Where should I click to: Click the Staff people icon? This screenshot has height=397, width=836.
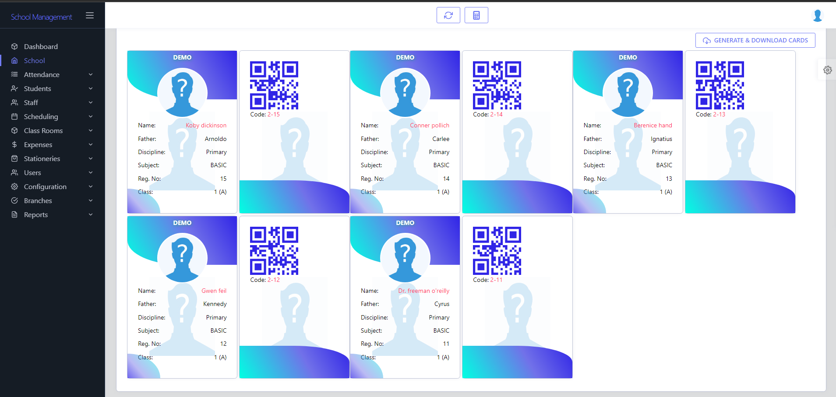tap(14, 102)
